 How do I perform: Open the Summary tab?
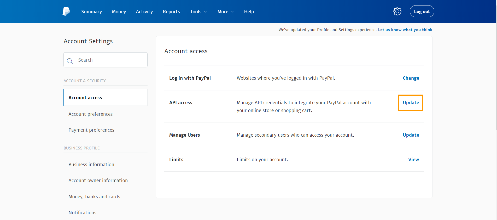coord(91,12)
